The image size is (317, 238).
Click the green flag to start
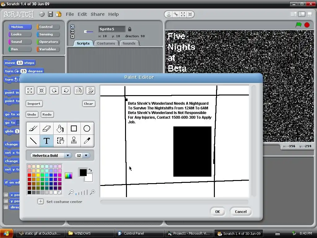[299, 25]
